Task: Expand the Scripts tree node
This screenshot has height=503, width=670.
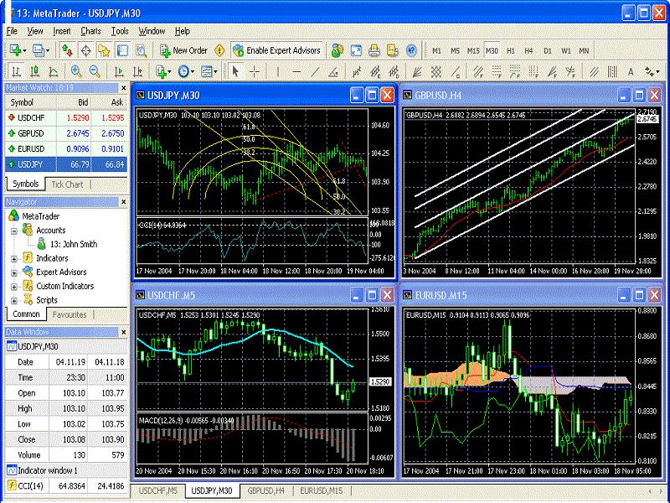Action: (x=14, y=301)
